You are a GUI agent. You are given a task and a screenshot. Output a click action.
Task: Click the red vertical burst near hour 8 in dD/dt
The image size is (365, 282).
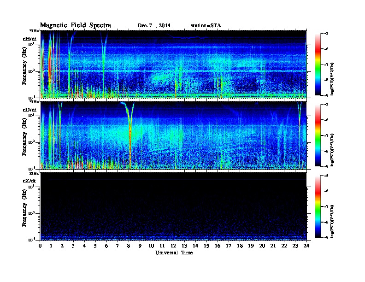[x=130, y=144]
